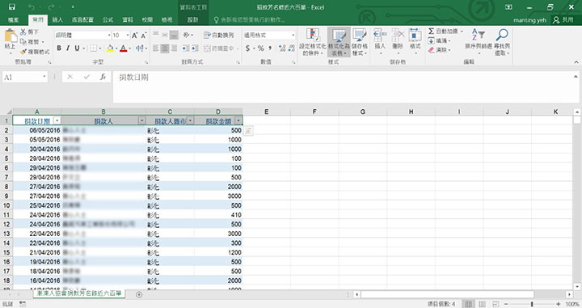
Task: Activate the Format Painter brush
Action: tap(23, 52)
